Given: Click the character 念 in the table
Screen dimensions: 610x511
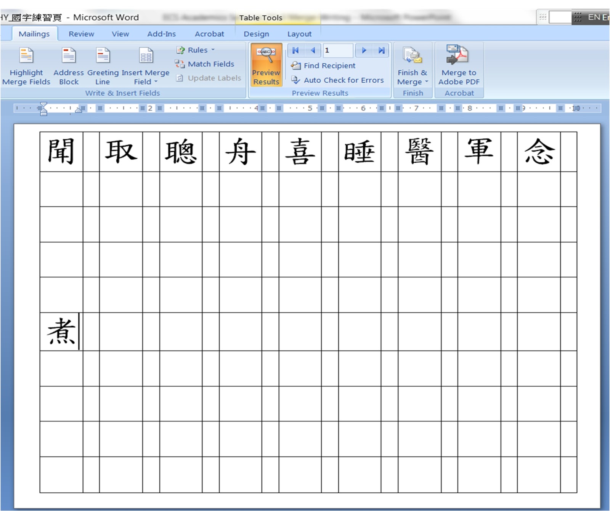Looking at the screenshot, I should pyautogui.click(x=539, y=152).
